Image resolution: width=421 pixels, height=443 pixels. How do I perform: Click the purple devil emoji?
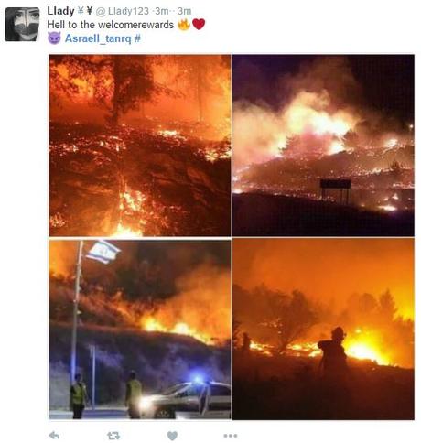pos(54,38)
